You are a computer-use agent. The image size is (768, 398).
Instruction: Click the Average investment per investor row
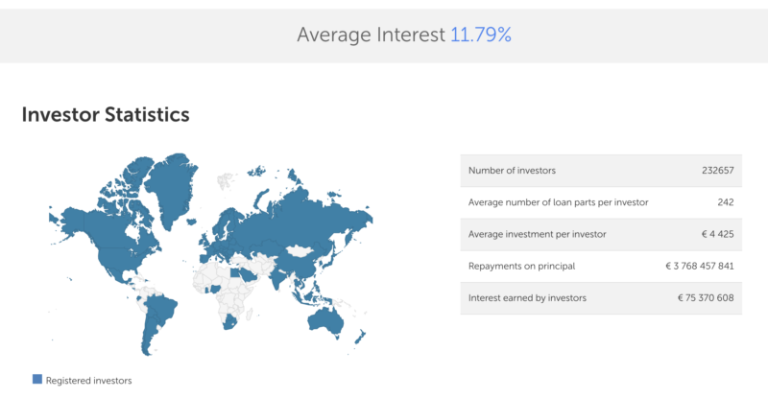(601, 234)
